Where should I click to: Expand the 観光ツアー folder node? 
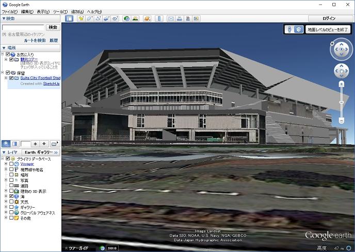pyautogui.click(x=6, y=59)
